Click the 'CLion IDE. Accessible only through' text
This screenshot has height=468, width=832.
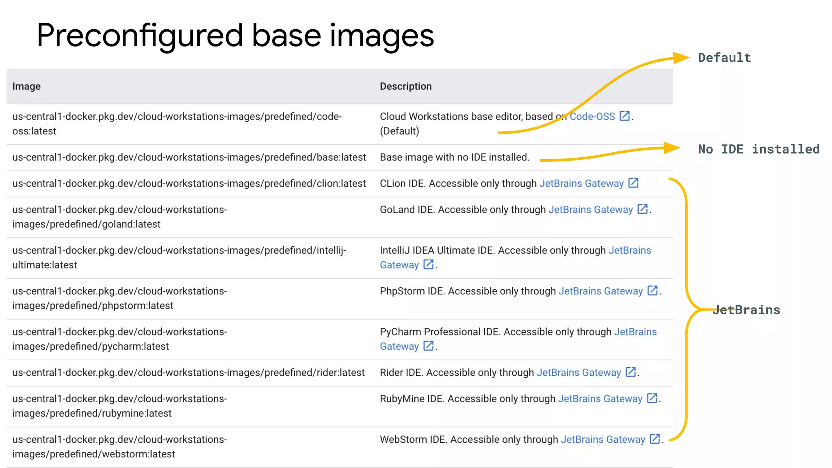click(458, 184)
